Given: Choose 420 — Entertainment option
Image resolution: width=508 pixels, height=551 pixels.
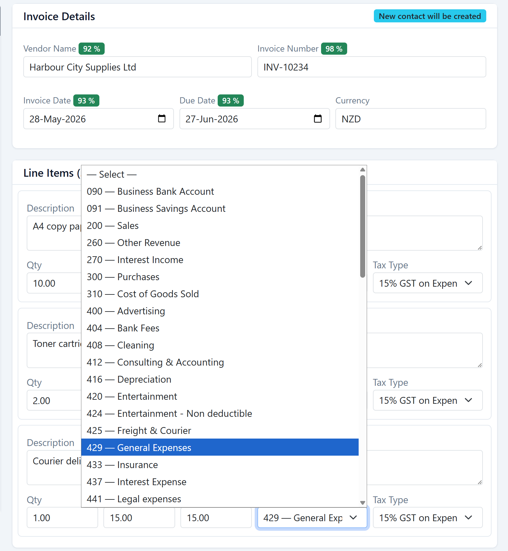Looking at the screenshot, I should 220,396.
